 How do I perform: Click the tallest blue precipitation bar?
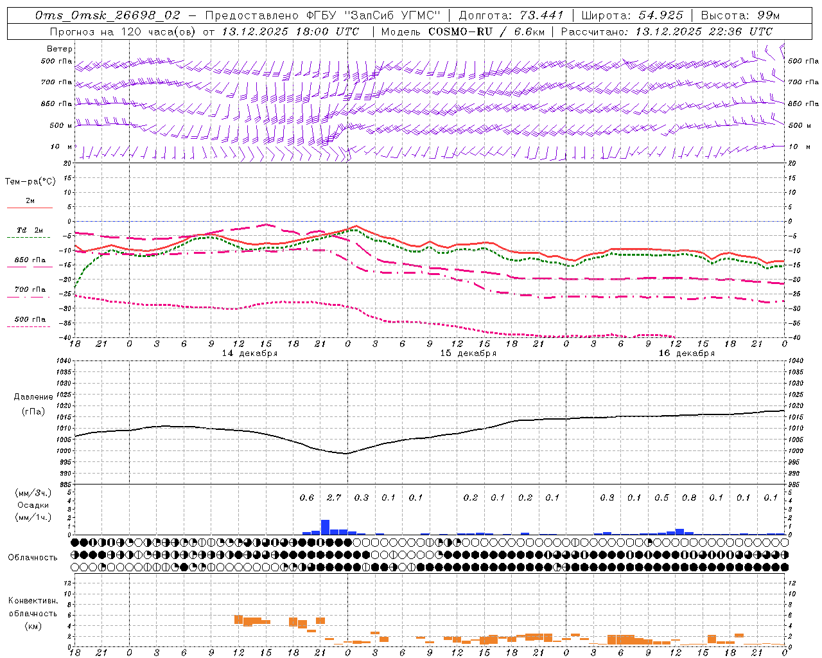point(325,527)
